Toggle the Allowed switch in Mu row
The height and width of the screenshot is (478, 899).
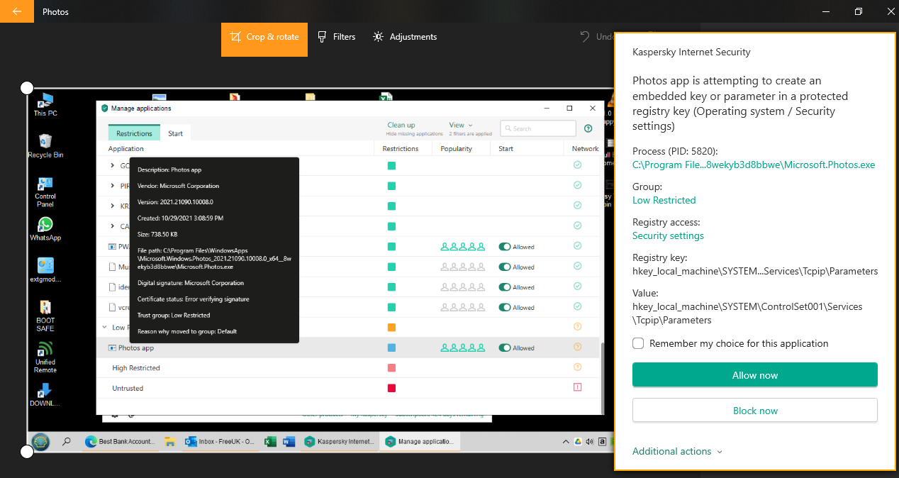pyautogui.click(x=504, y=267)
